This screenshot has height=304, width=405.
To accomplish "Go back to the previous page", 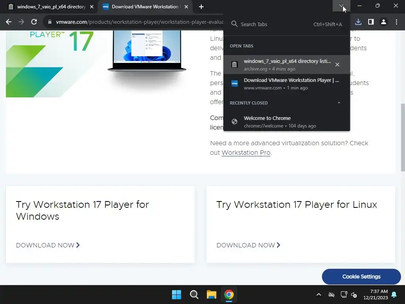I will tap(9, 22).
